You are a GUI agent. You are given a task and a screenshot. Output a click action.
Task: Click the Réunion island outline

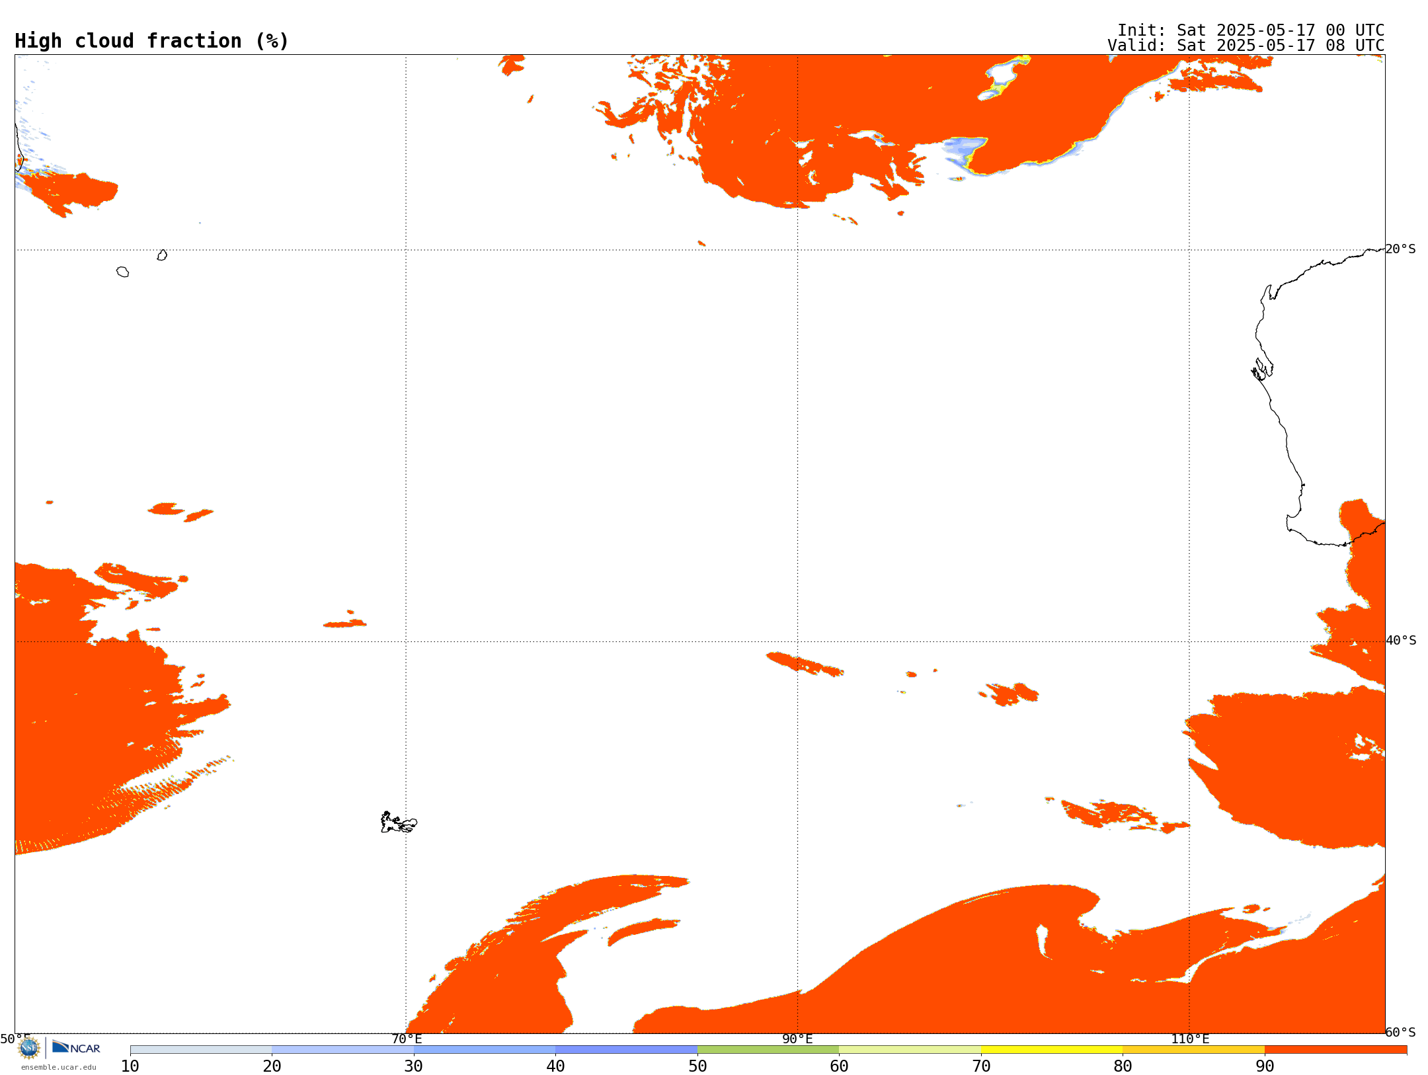122,272
